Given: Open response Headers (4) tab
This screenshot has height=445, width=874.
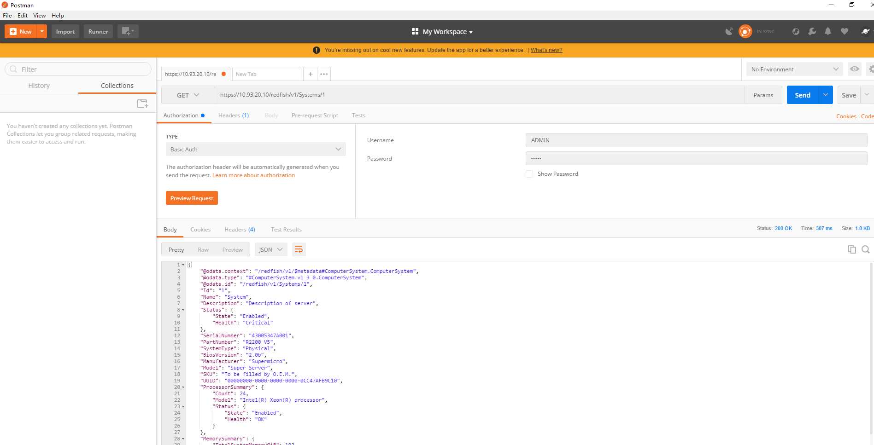Looking at the screenshot, I should click(240, 230).
